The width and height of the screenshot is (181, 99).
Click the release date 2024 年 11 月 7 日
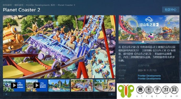[147, 70]
